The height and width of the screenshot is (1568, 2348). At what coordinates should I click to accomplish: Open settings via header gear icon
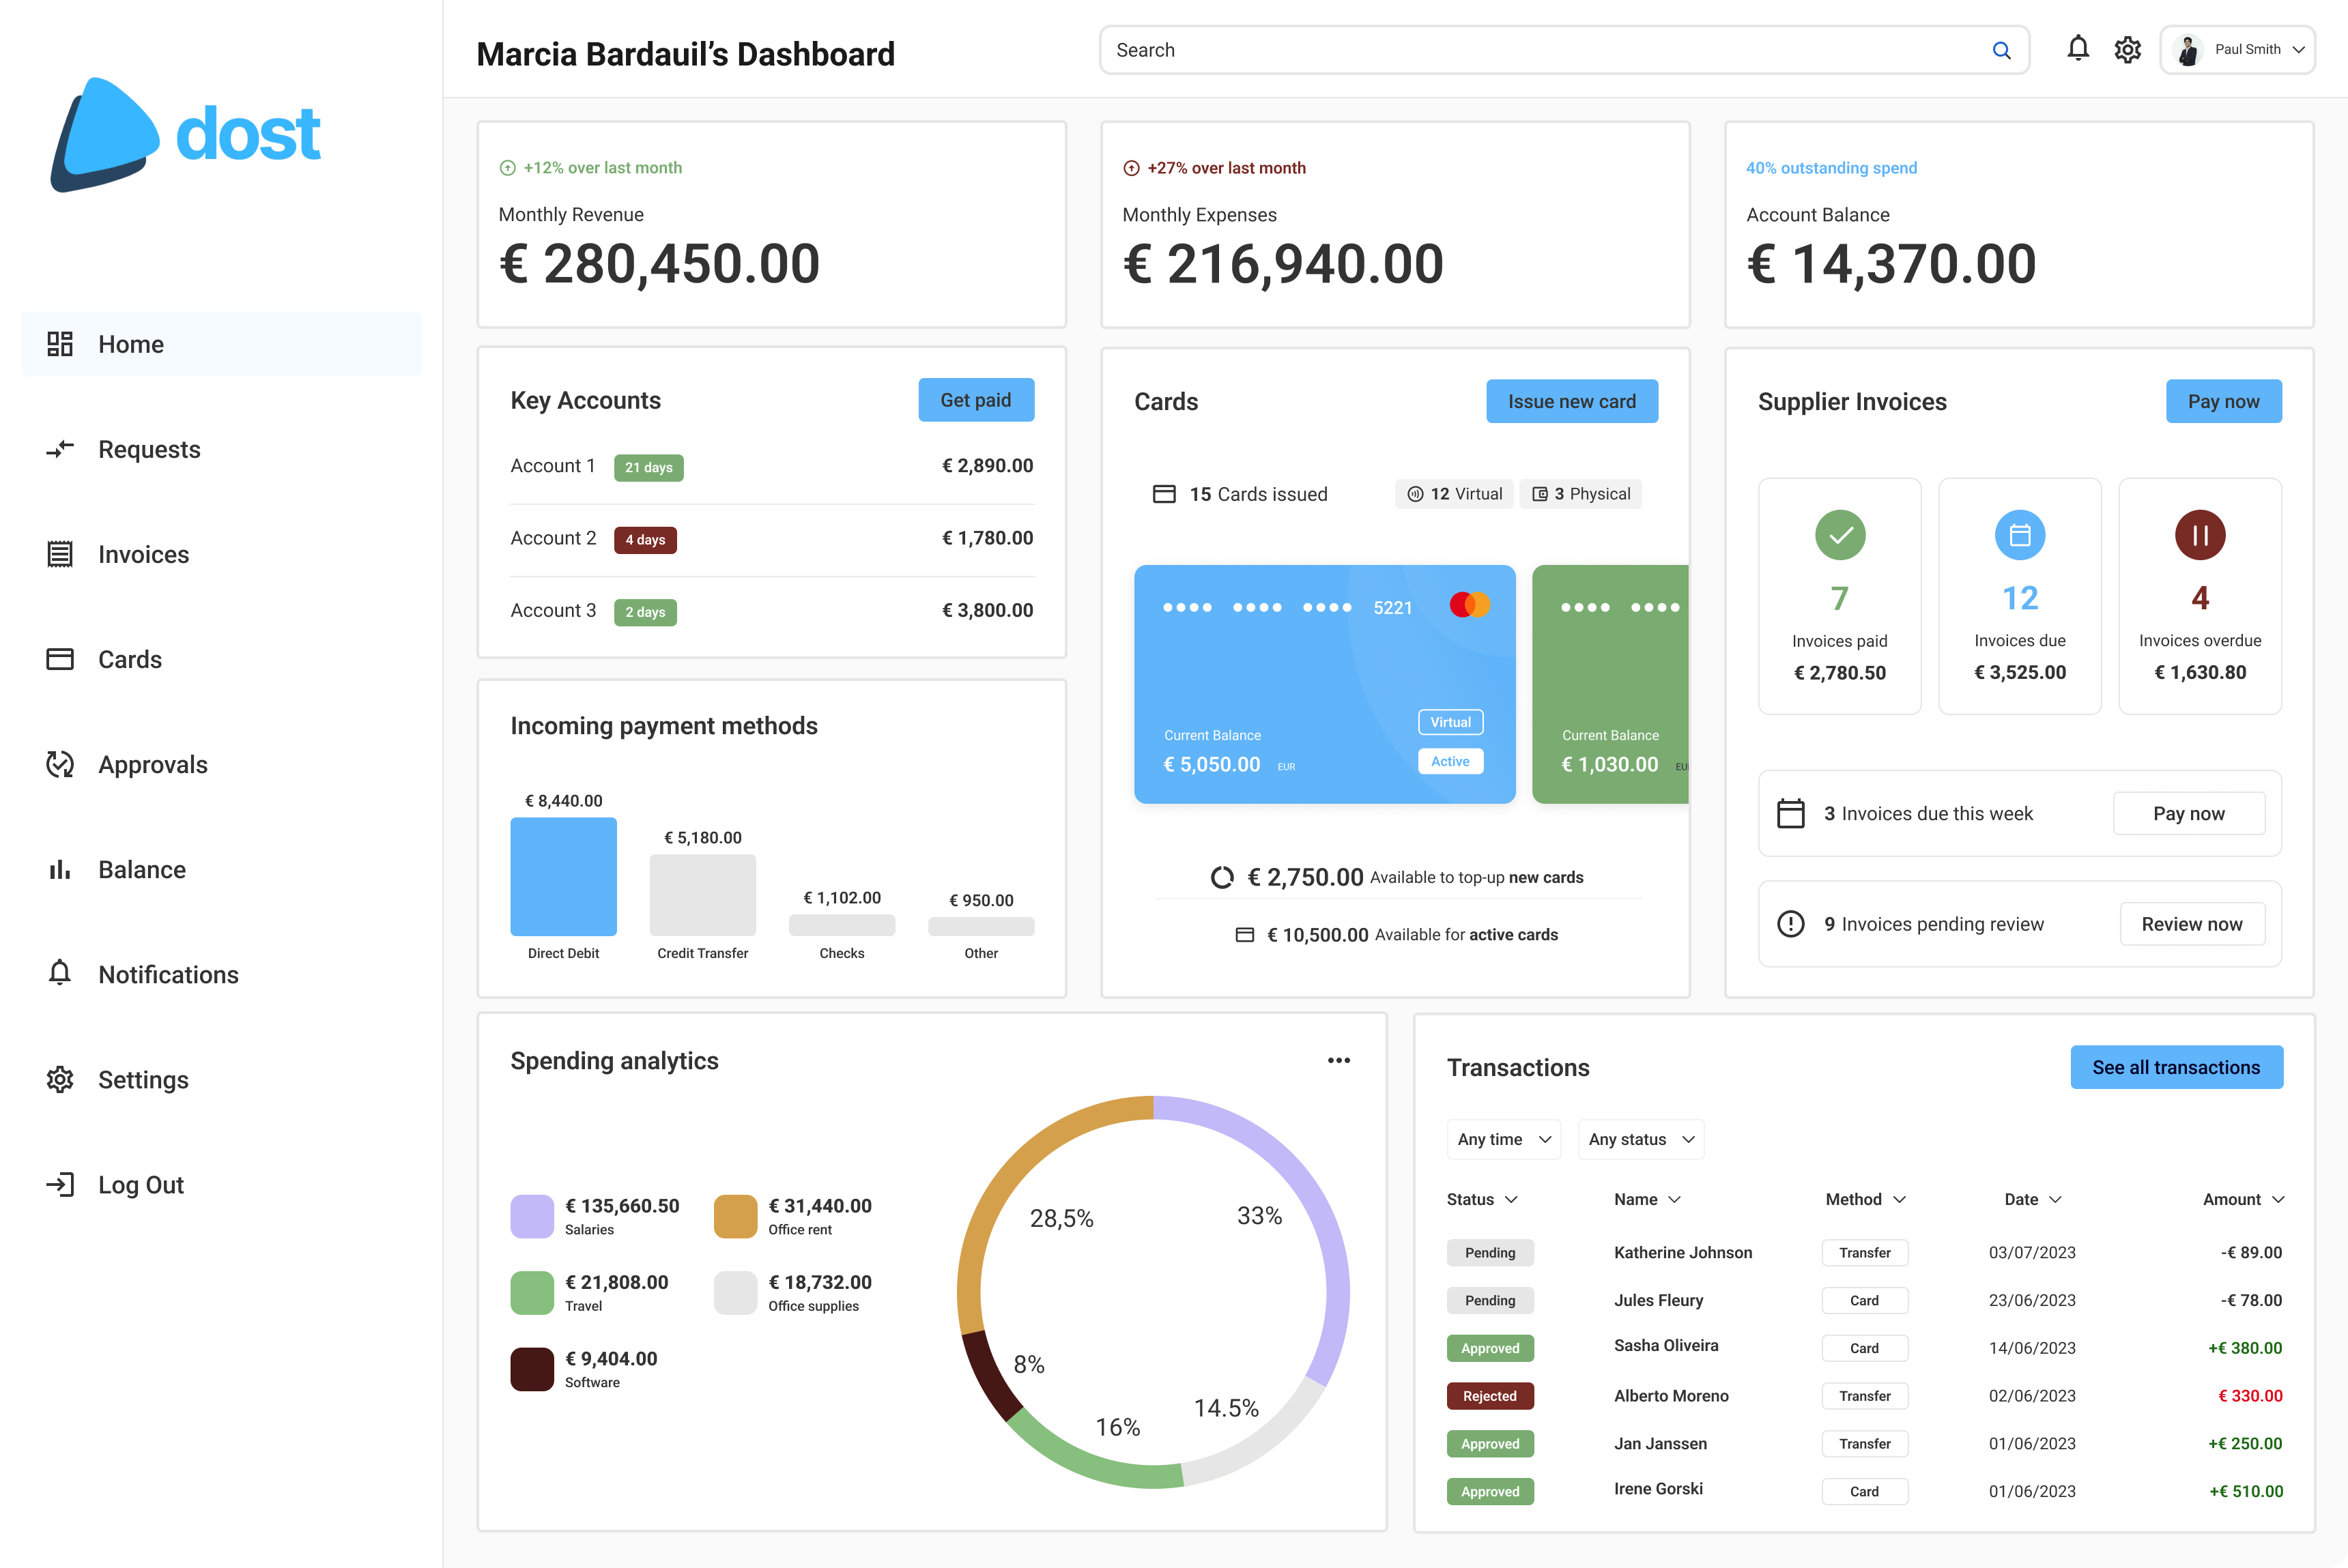[x=2127, y=49]
